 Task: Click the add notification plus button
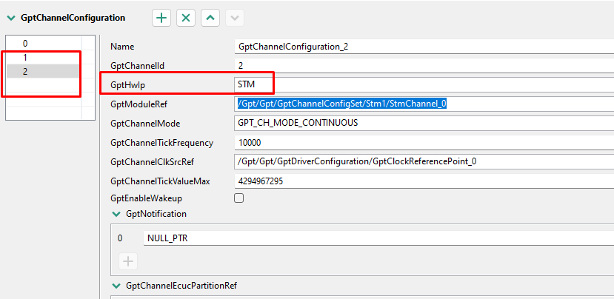tap(128, 261)
